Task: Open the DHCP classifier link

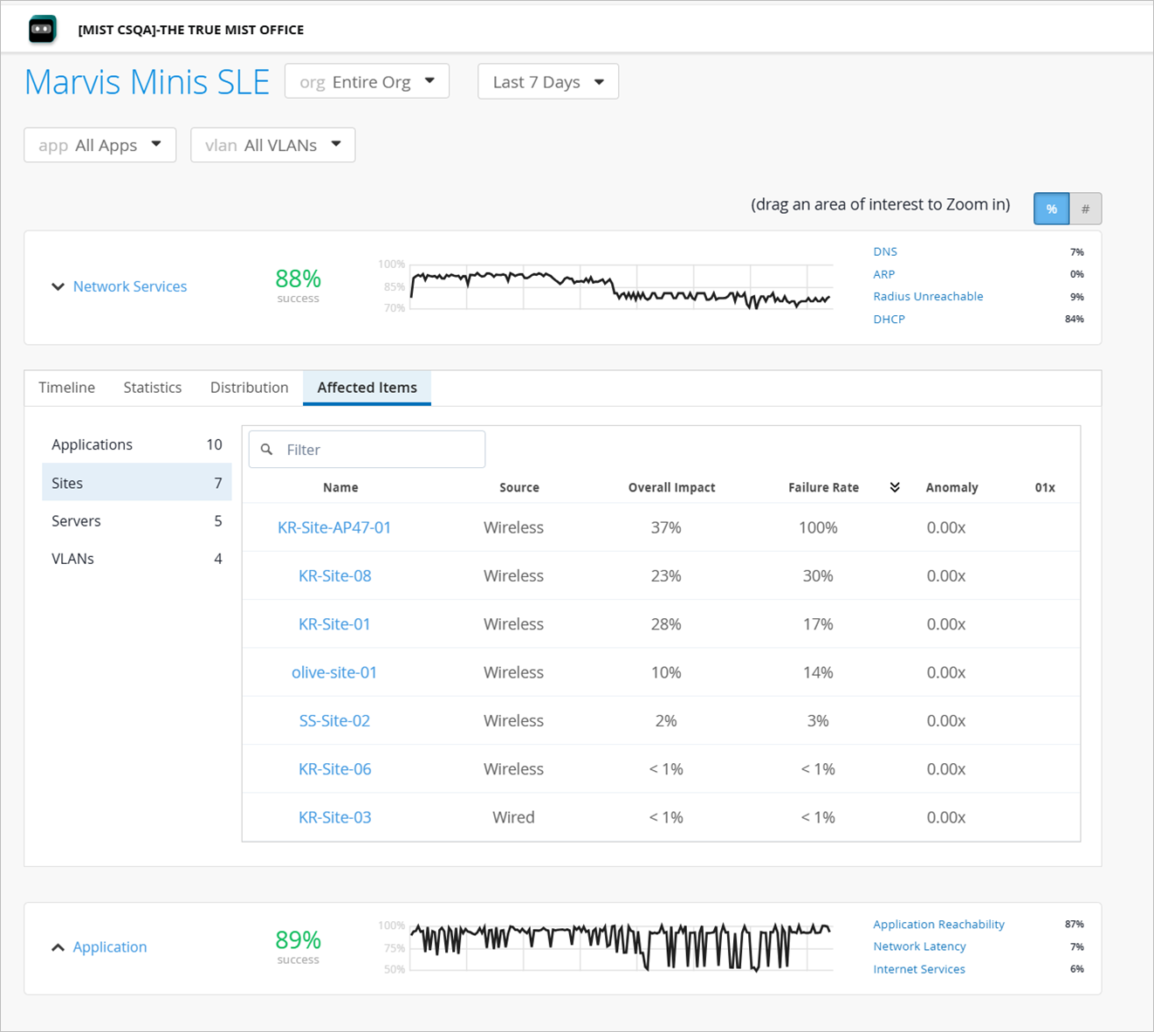Action: (889, 320)
